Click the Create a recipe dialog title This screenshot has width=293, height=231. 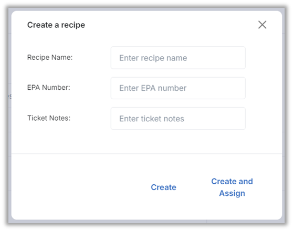[56, 25]
